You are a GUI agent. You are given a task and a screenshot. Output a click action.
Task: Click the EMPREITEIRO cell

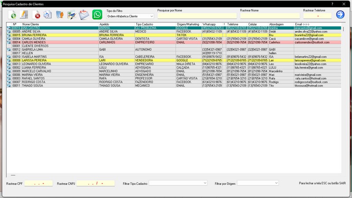pos(155,42)
